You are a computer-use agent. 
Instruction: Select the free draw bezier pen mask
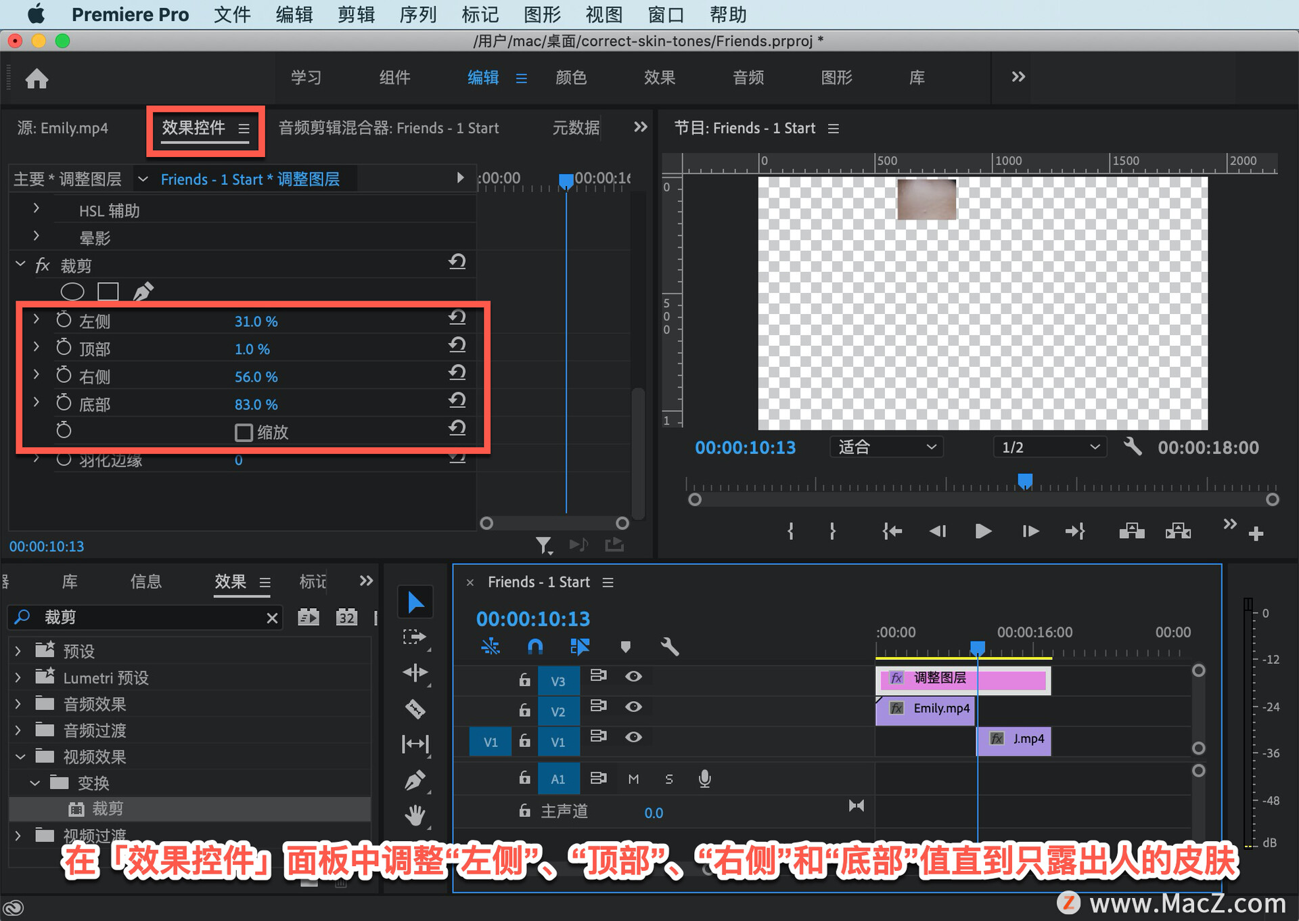143,292
